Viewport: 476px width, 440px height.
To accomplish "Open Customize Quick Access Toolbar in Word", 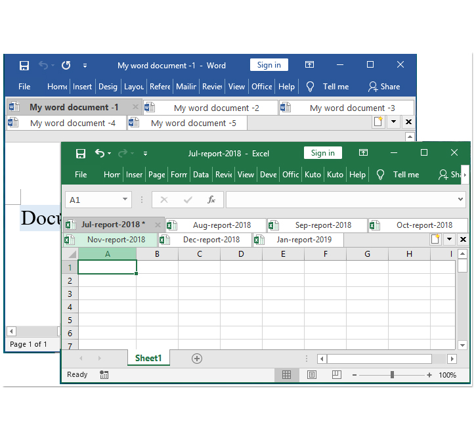I will coord(85,65).
